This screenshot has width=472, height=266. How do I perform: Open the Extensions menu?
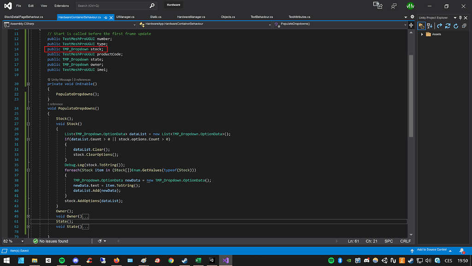click(61, 6)
